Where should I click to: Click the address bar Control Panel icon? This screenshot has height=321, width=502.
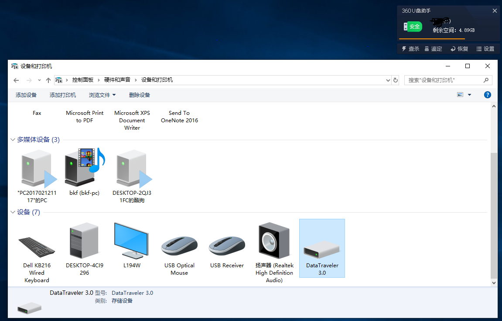pyautogui.click(x=59, y=80)
